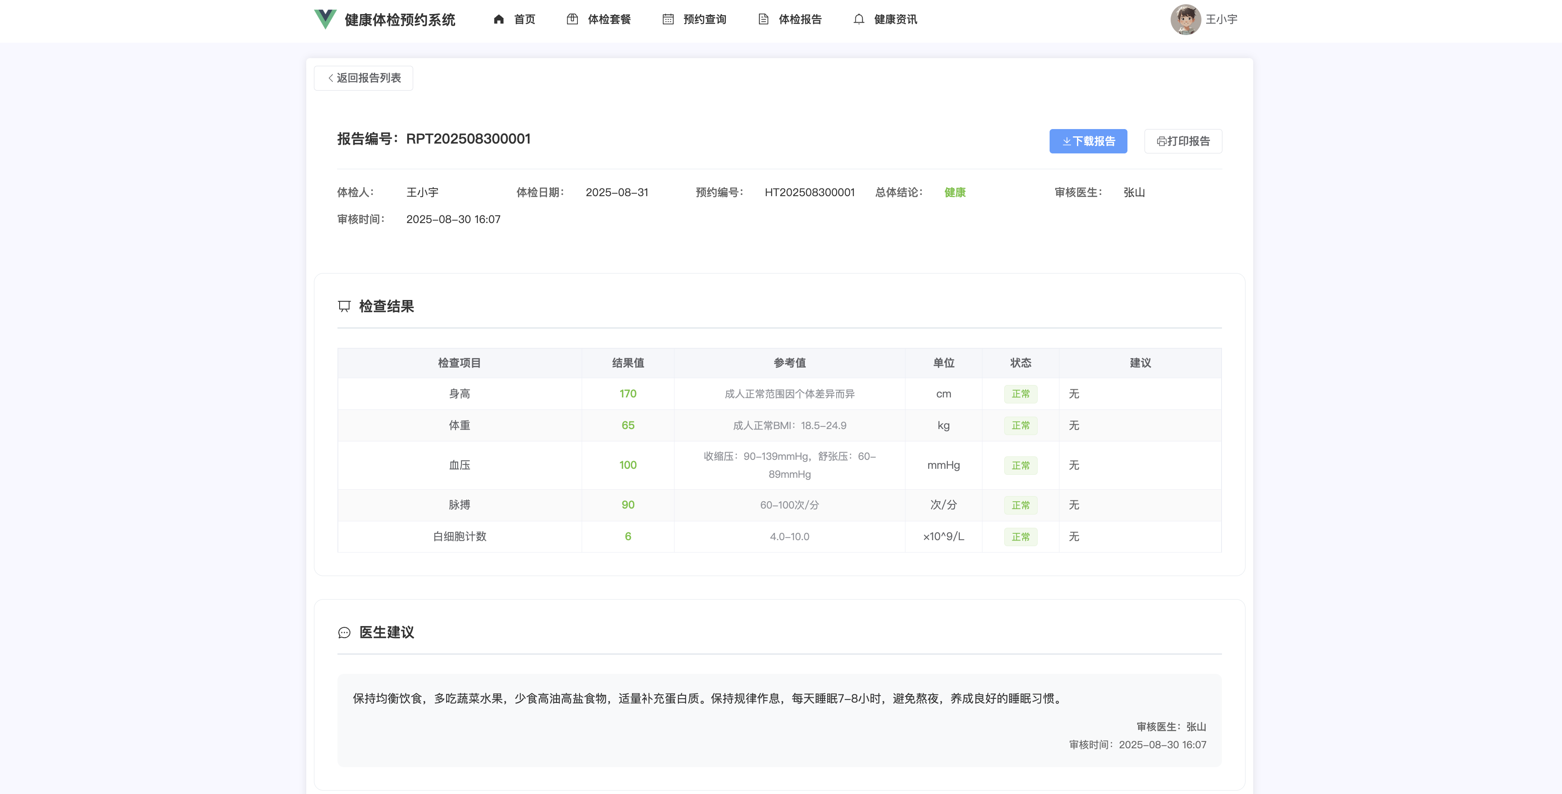
Task: Click the 王小宇 username at top right
Action: (1221, 19)
